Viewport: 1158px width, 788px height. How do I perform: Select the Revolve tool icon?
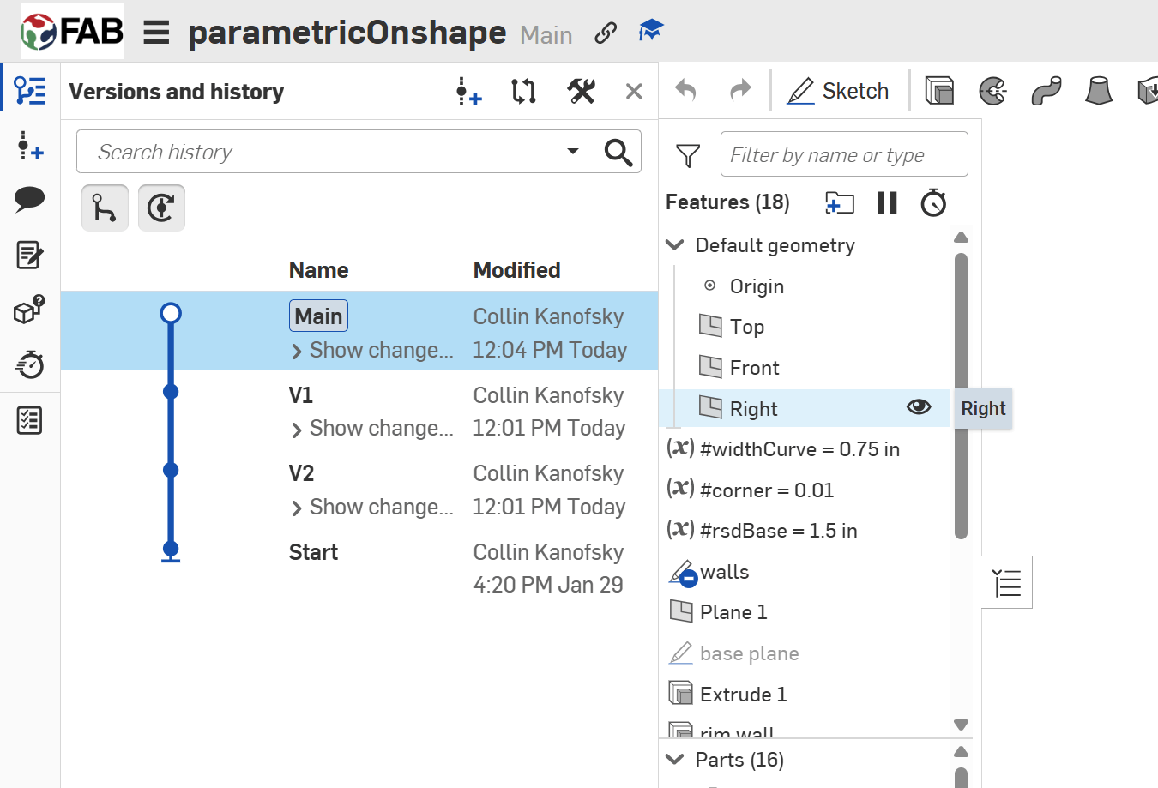(x=992, y=90)
